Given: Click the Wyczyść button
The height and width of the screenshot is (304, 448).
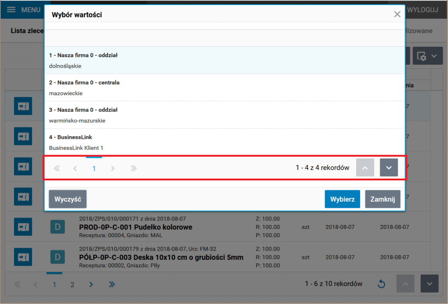Looking at the screenshot, I should pos(68,199).
